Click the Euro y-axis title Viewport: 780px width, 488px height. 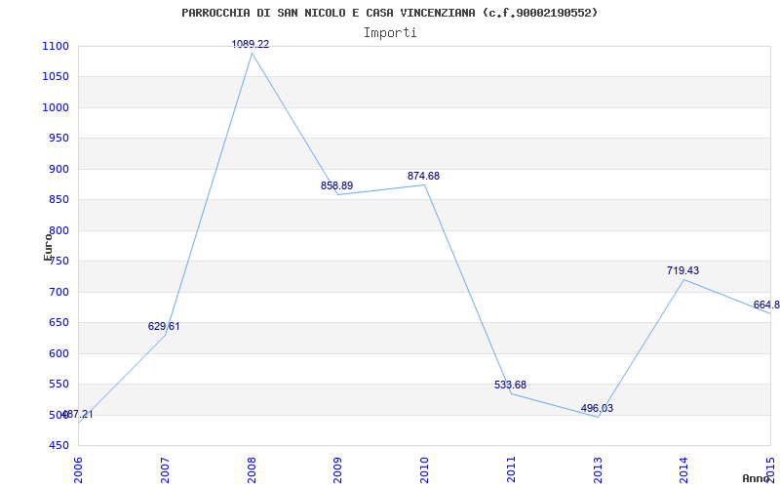coord(48,247)
